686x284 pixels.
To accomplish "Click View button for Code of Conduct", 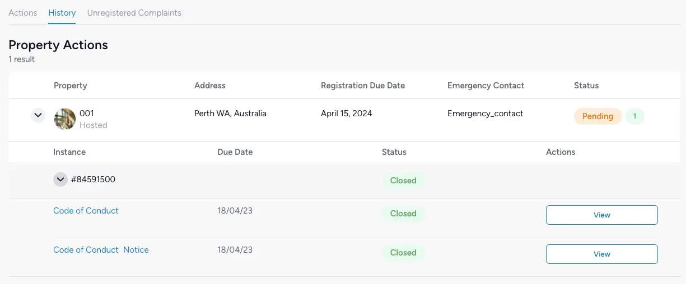I will click(x=602, y=215).
